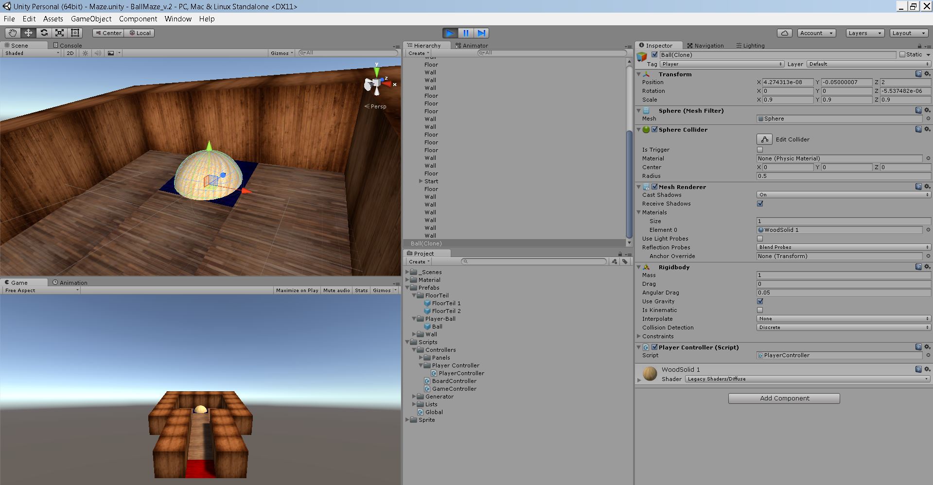
Task: Open the Tag dropdown
Action: 722,64
